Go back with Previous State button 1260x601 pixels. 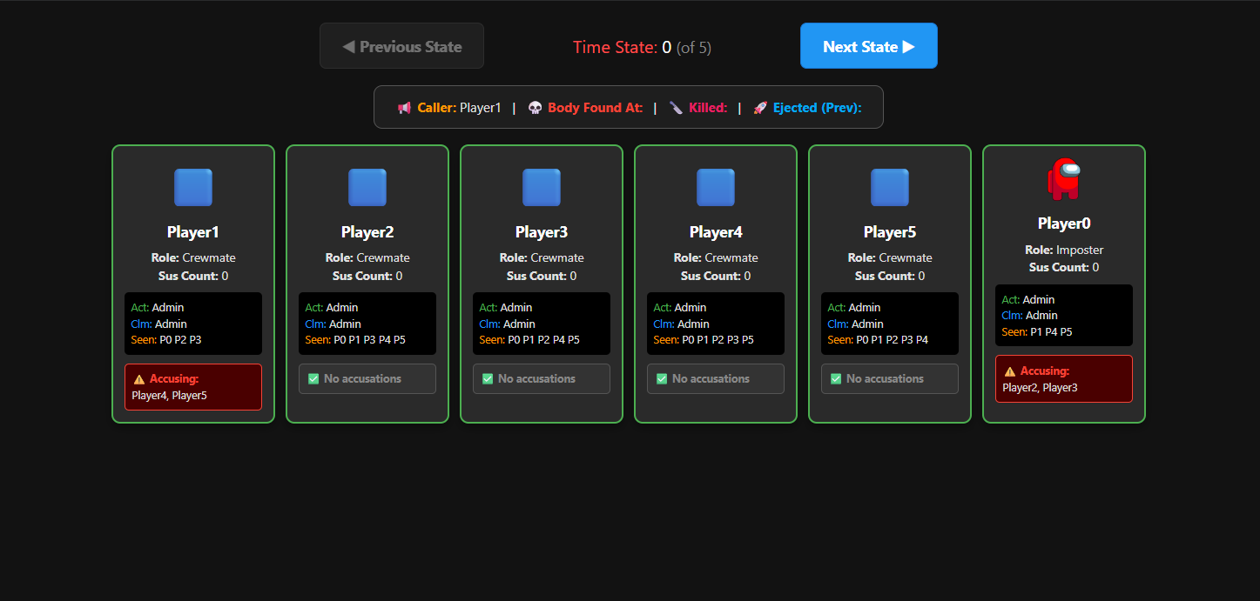click(x=401, y=46)
